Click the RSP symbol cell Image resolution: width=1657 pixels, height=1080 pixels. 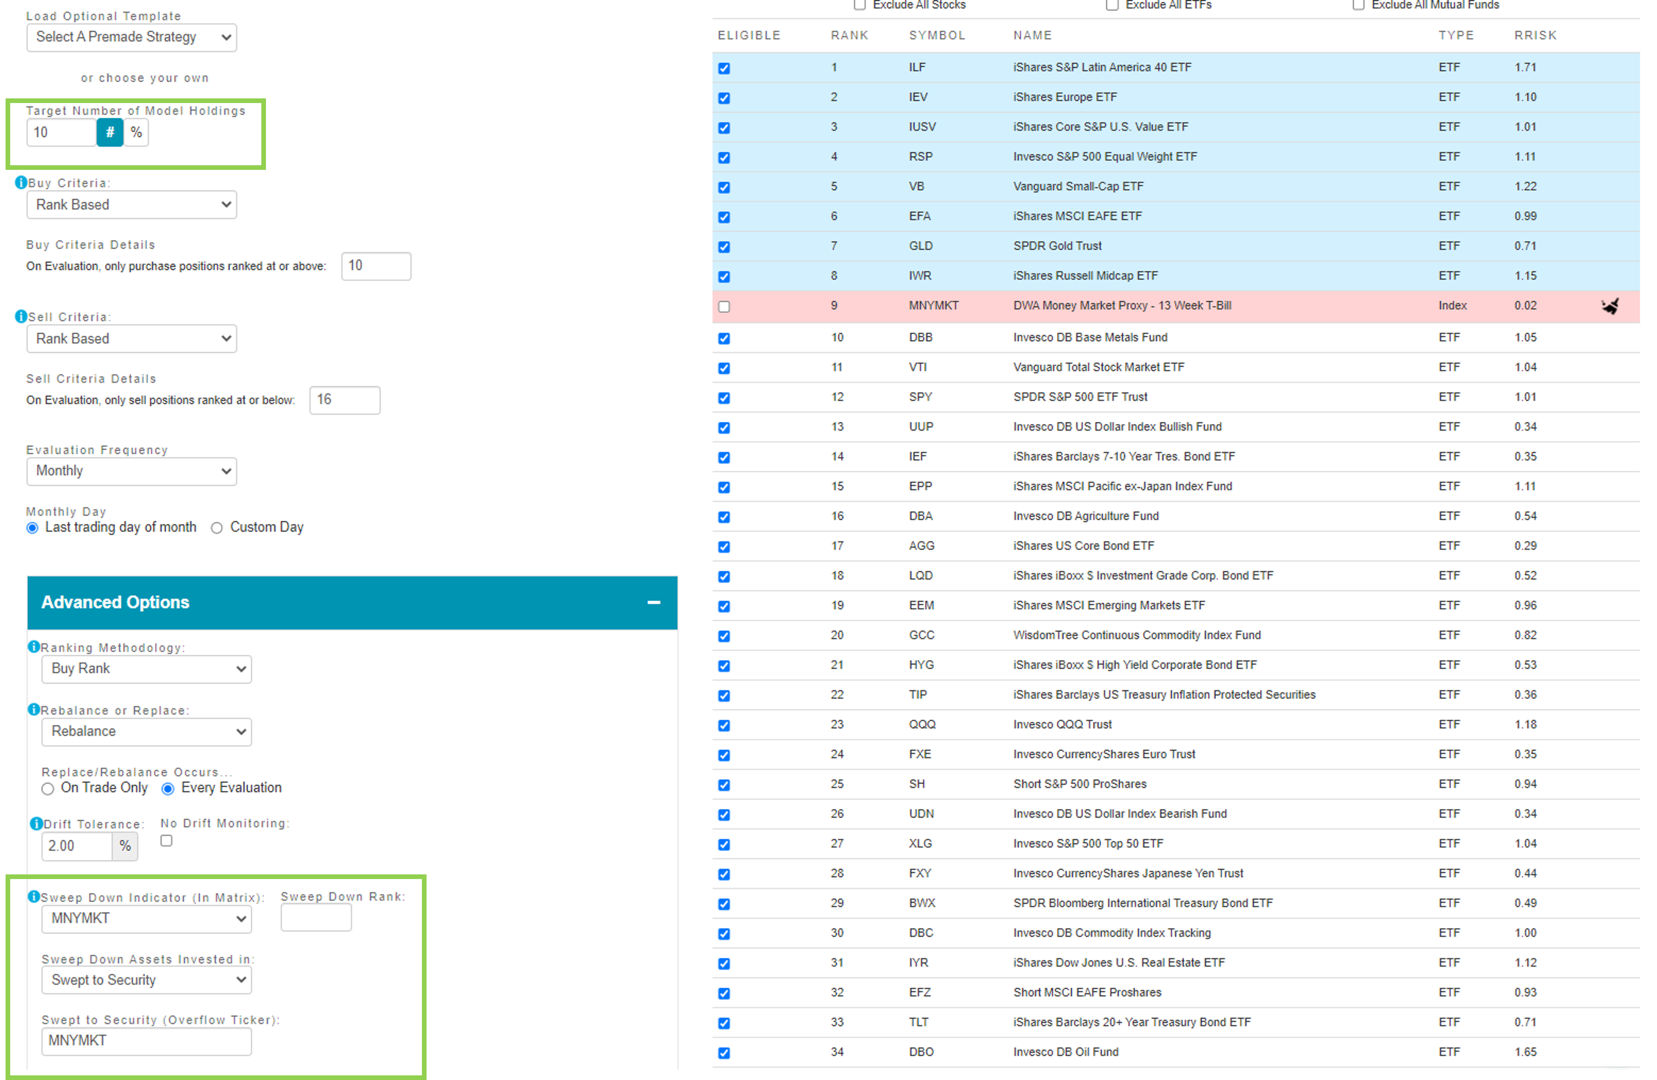tap(920, 157)
